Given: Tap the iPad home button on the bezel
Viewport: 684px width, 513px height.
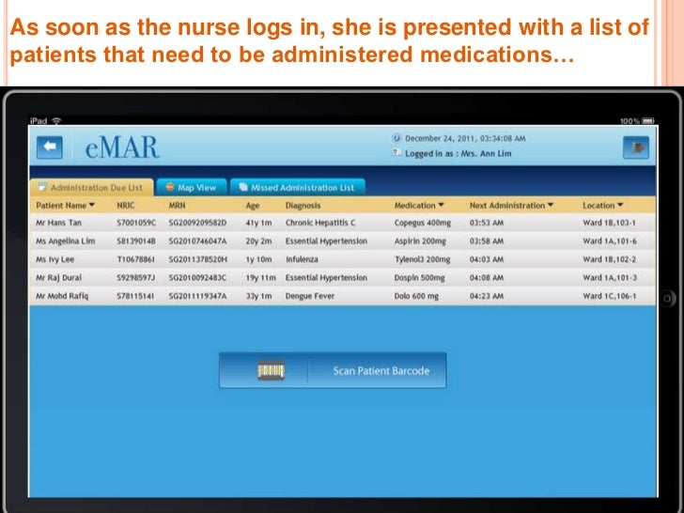Looking at the screenshot, I should tap(667, 299).
